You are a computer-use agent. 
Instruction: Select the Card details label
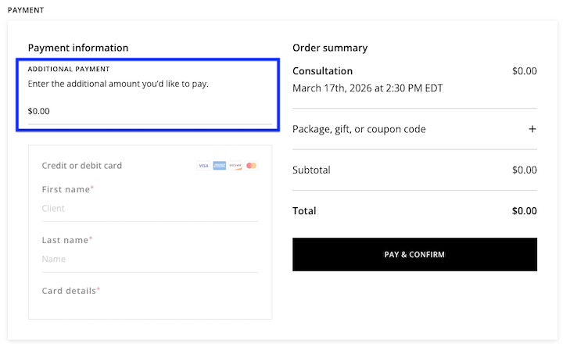tap(70, 291)
